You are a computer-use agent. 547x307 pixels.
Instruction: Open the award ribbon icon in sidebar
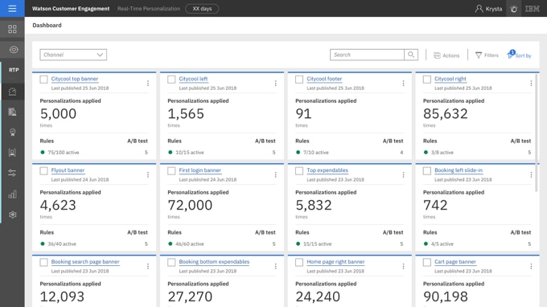pyautogui.click(x=13, y=132)
